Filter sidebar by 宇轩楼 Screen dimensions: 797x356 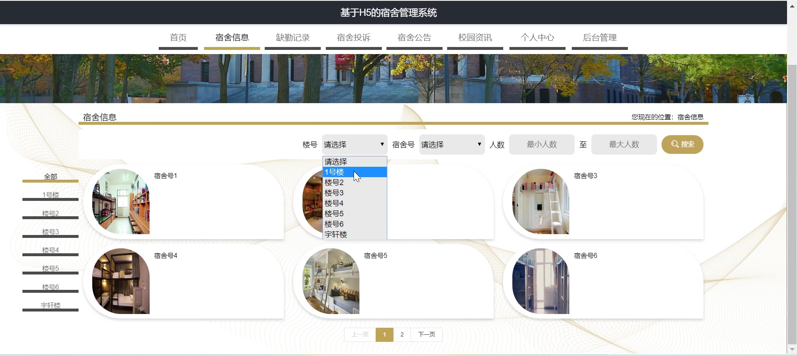tap(50, 306)
